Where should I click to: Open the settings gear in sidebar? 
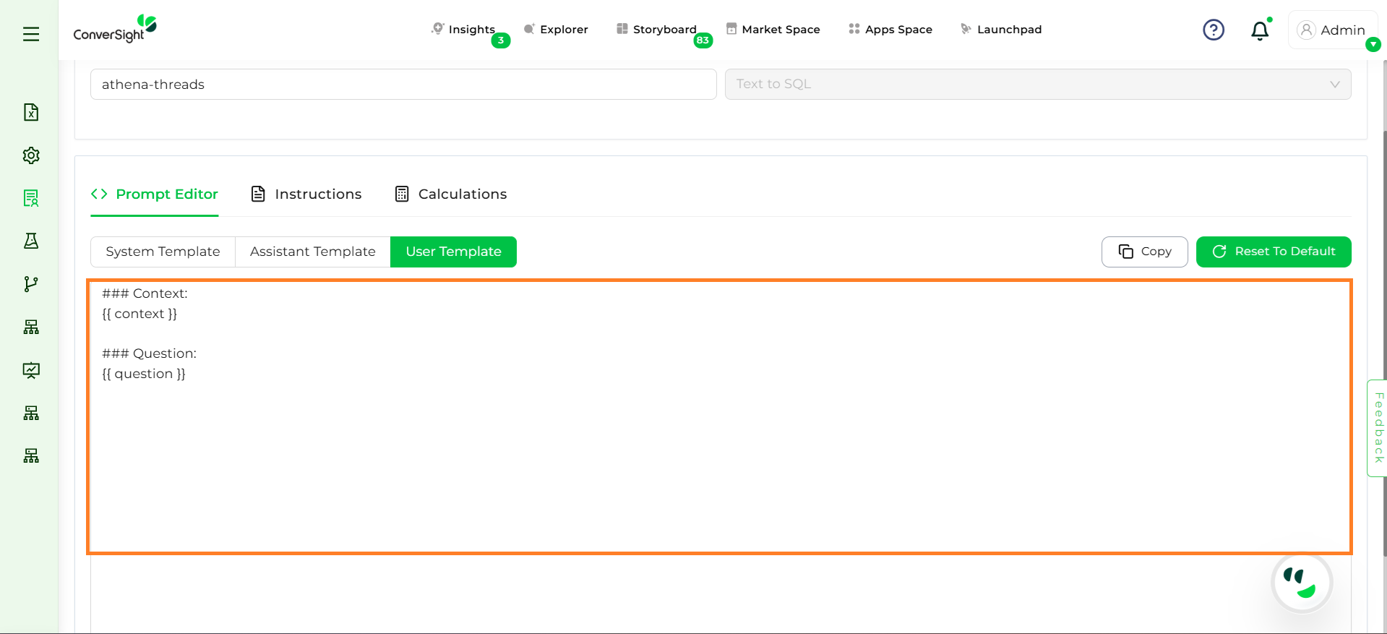[x=31, y=155]
